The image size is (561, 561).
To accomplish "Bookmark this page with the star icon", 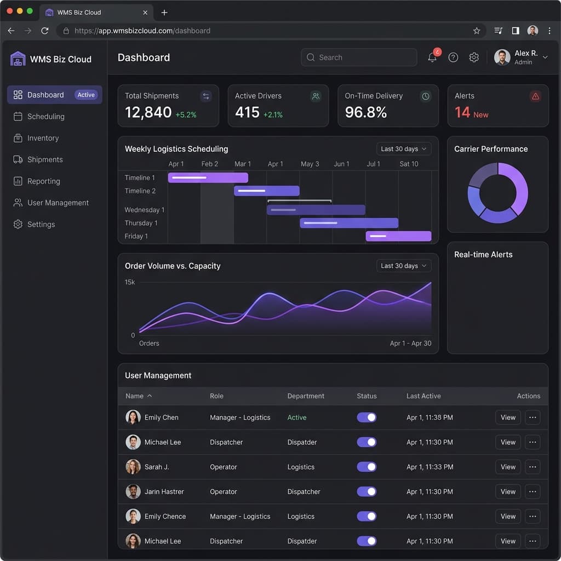I will coord(477,31).
